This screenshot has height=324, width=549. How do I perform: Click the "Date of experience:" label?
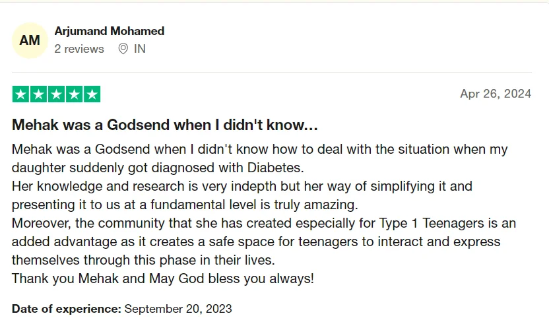67,308
